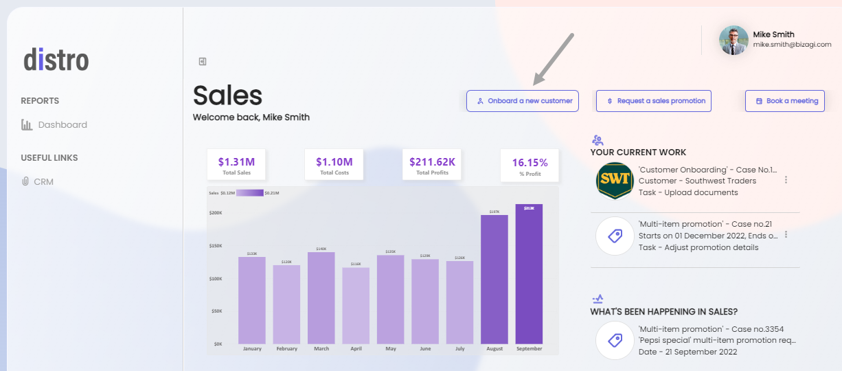Click 'Task - Adjust promotion details' text
This screenshot has height=371, width=842.
click(698, 247)
